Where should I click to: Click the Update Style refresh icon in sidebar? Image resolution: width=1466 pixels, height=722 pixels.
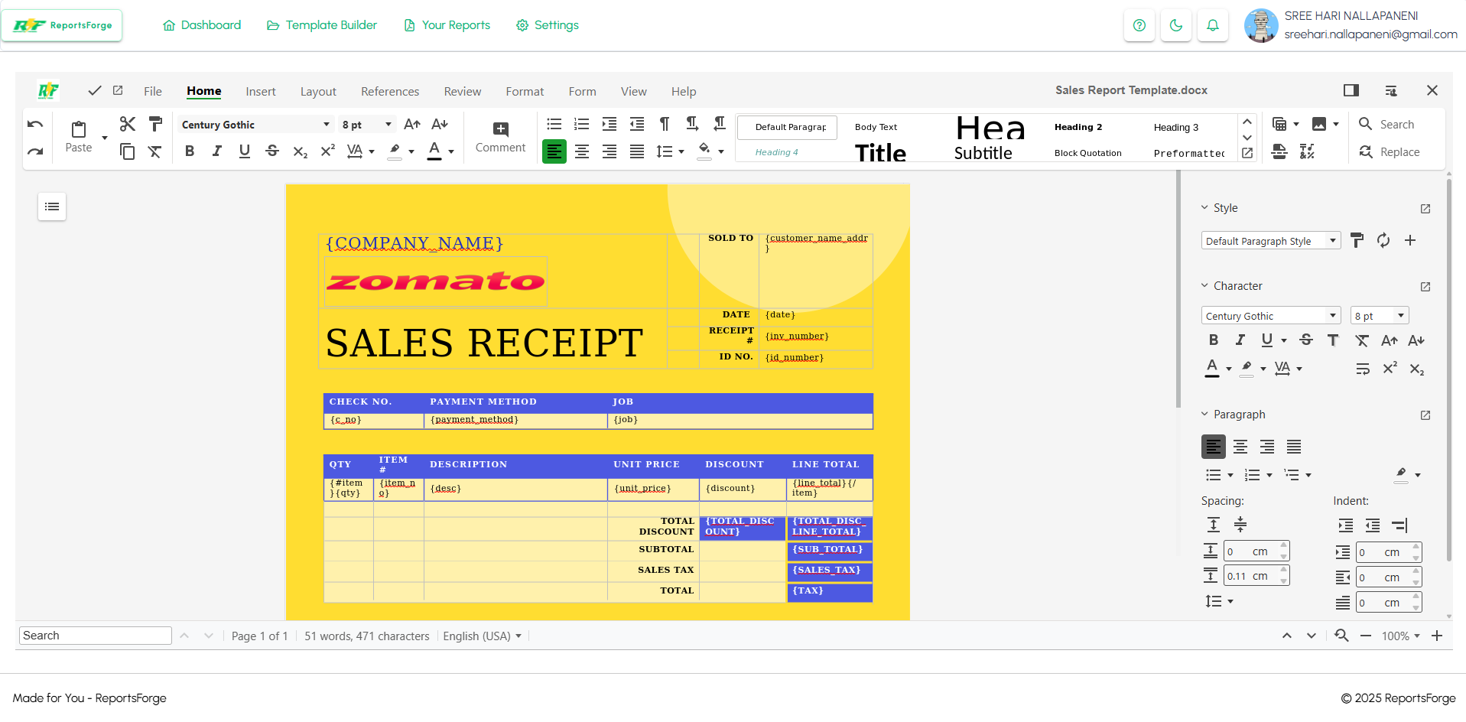coord(1383,240)
